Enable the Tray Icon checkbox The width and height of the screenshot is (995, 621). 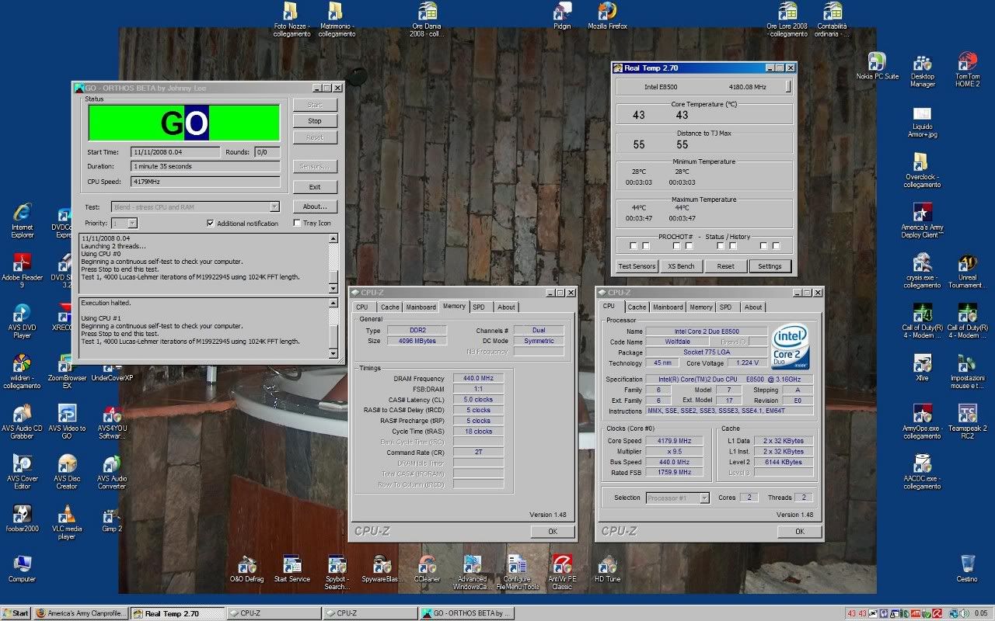click(x=297, y=224)
